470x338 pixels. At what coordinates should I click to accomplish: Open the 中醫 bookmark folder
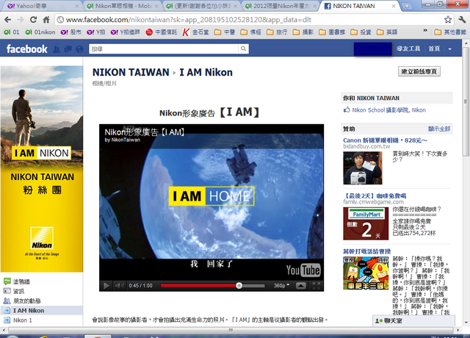point(225,32)
